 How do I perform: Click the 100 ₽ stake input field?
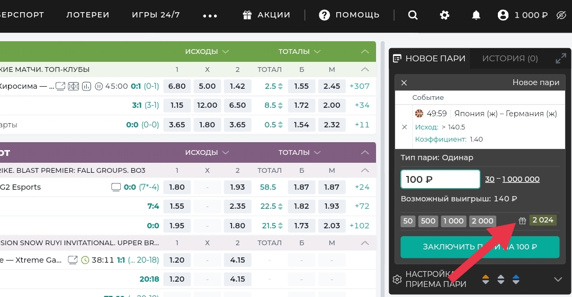click(x=440, y=179)
